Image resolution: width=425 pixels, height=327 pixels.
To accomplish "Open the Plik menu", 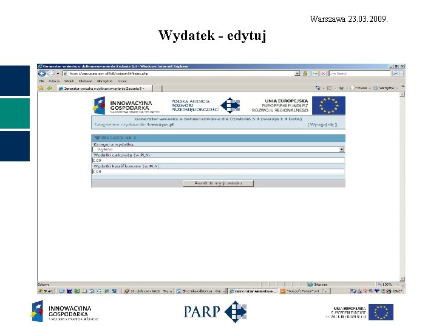I will tap(42, 81).
